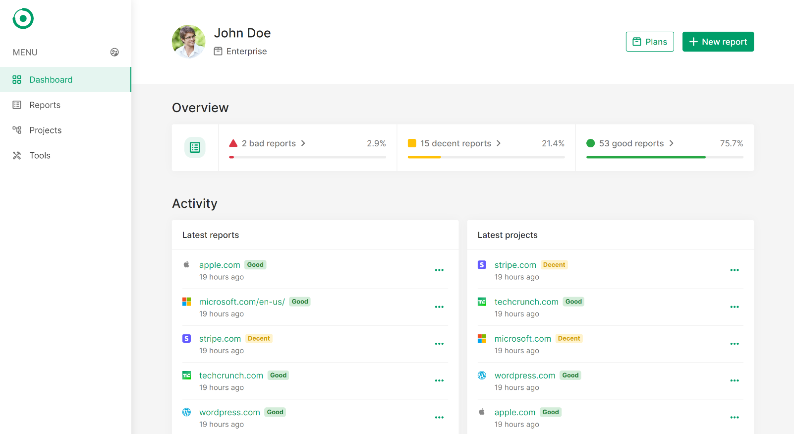Open apple.com in Latest reports

pos(220,265)
